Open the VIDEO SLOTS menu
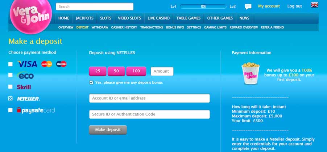Screen dimensions: 327x152 click(x=129, y=18)
